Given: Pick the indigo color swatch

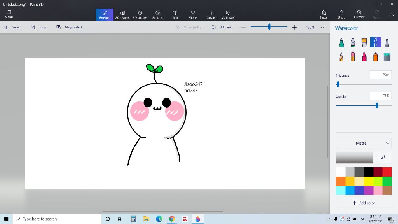Looking at the screenshot, I should pos(359,190).
